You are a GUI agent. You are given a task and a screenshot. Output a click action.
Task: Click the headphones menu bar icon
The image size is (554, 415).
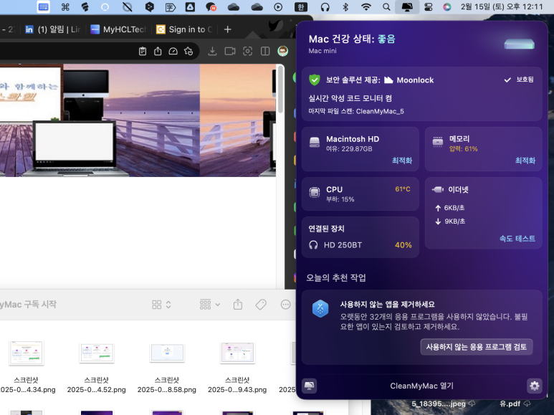pos(325,6)
